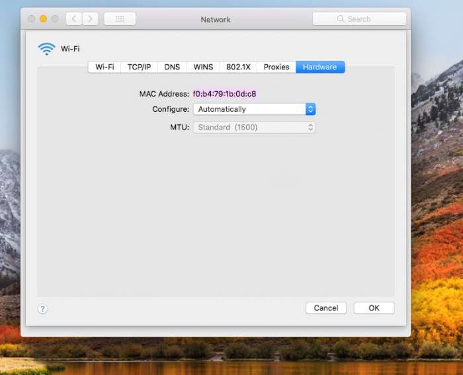Select the Hardware tab
The width and height of the screenshot is (463, 375).
coord(320,67)
